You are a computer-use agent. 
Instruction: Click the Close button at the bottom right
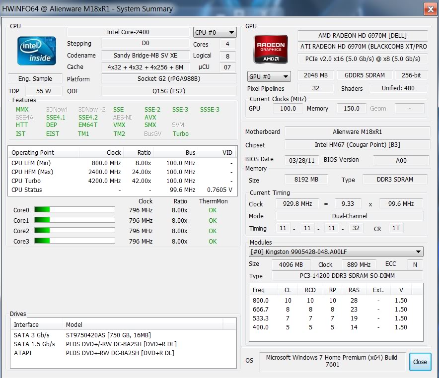(x=420, y=362)
